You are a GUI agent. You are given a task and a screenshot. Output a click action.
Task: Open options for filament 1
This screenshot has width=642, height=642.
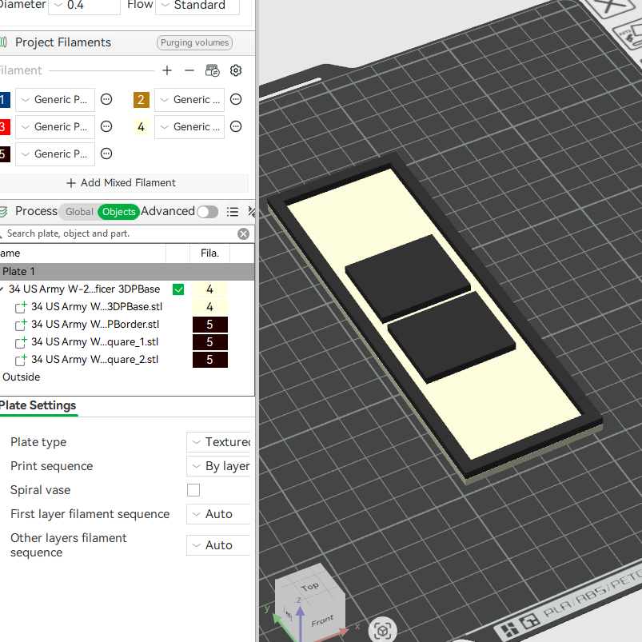tap(106, 99)
